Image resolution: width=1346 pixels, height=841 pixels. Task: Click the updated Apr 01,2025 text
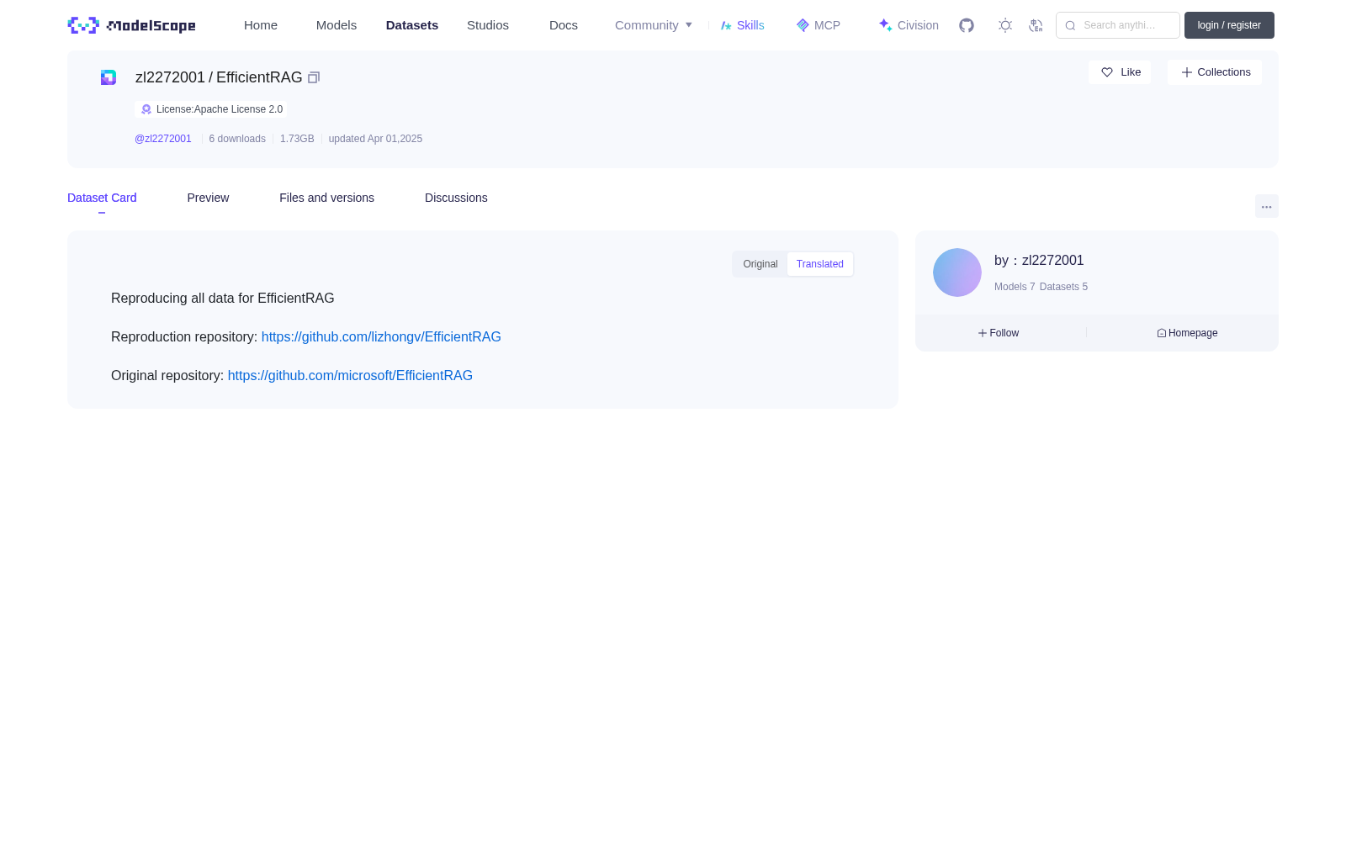(x=375, y=139)
